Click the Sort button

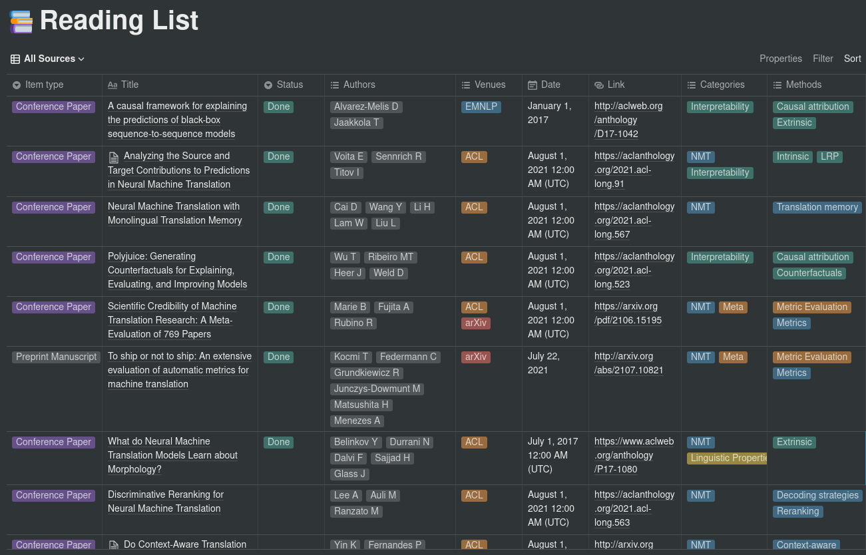(x=852, y=59)
